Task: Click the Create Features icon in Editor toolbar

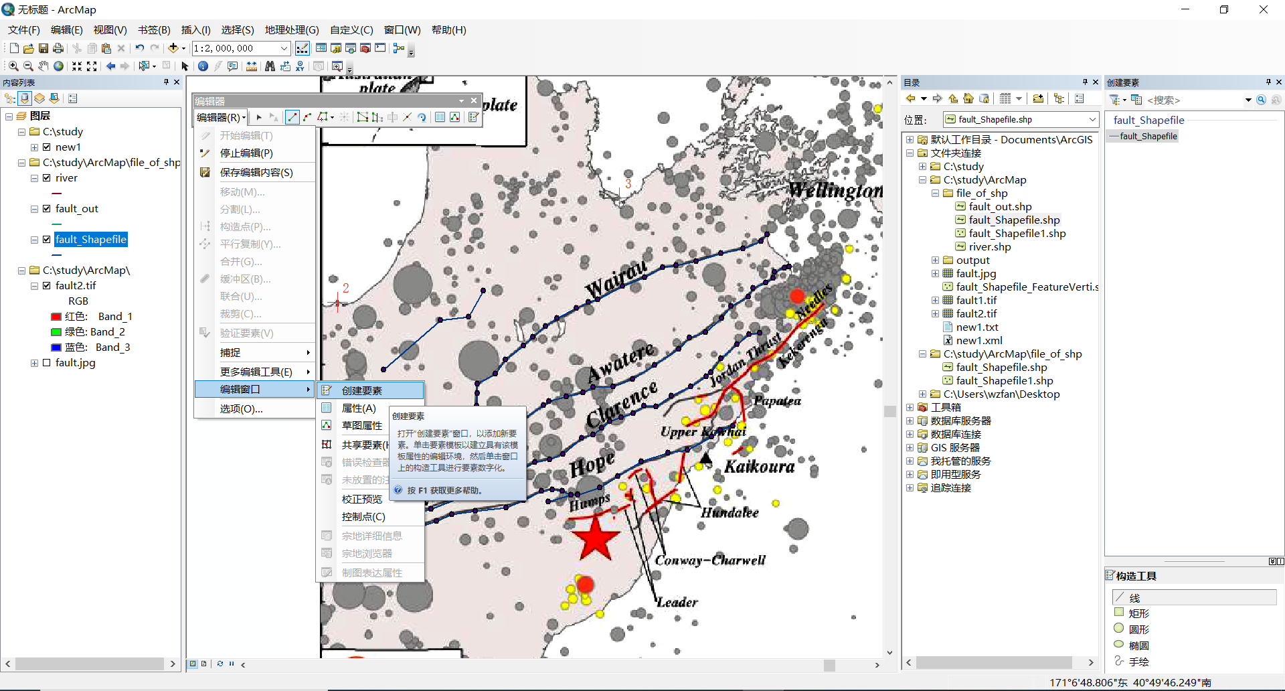Action: [473, 117]
